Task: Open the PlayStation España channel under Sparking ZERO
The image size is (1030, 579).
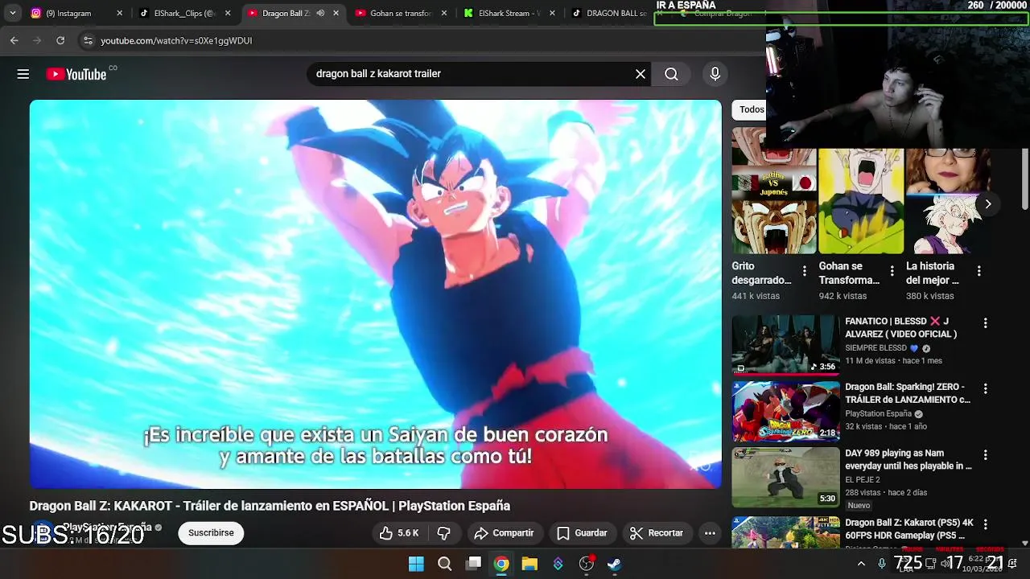Action: pyautogui.click(x=878, y=414)
